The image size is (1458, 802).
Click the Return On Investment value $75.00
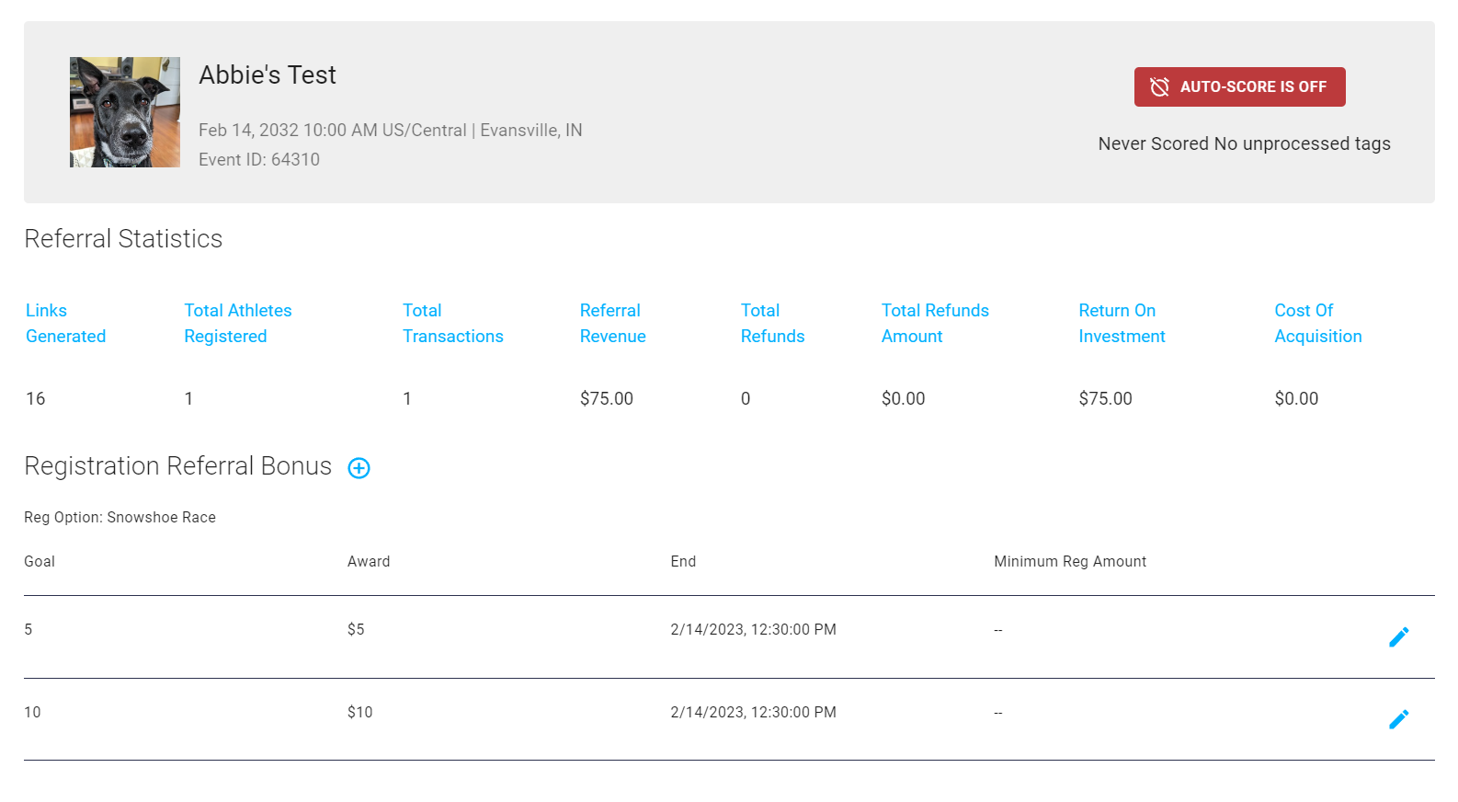[1106, 398]
